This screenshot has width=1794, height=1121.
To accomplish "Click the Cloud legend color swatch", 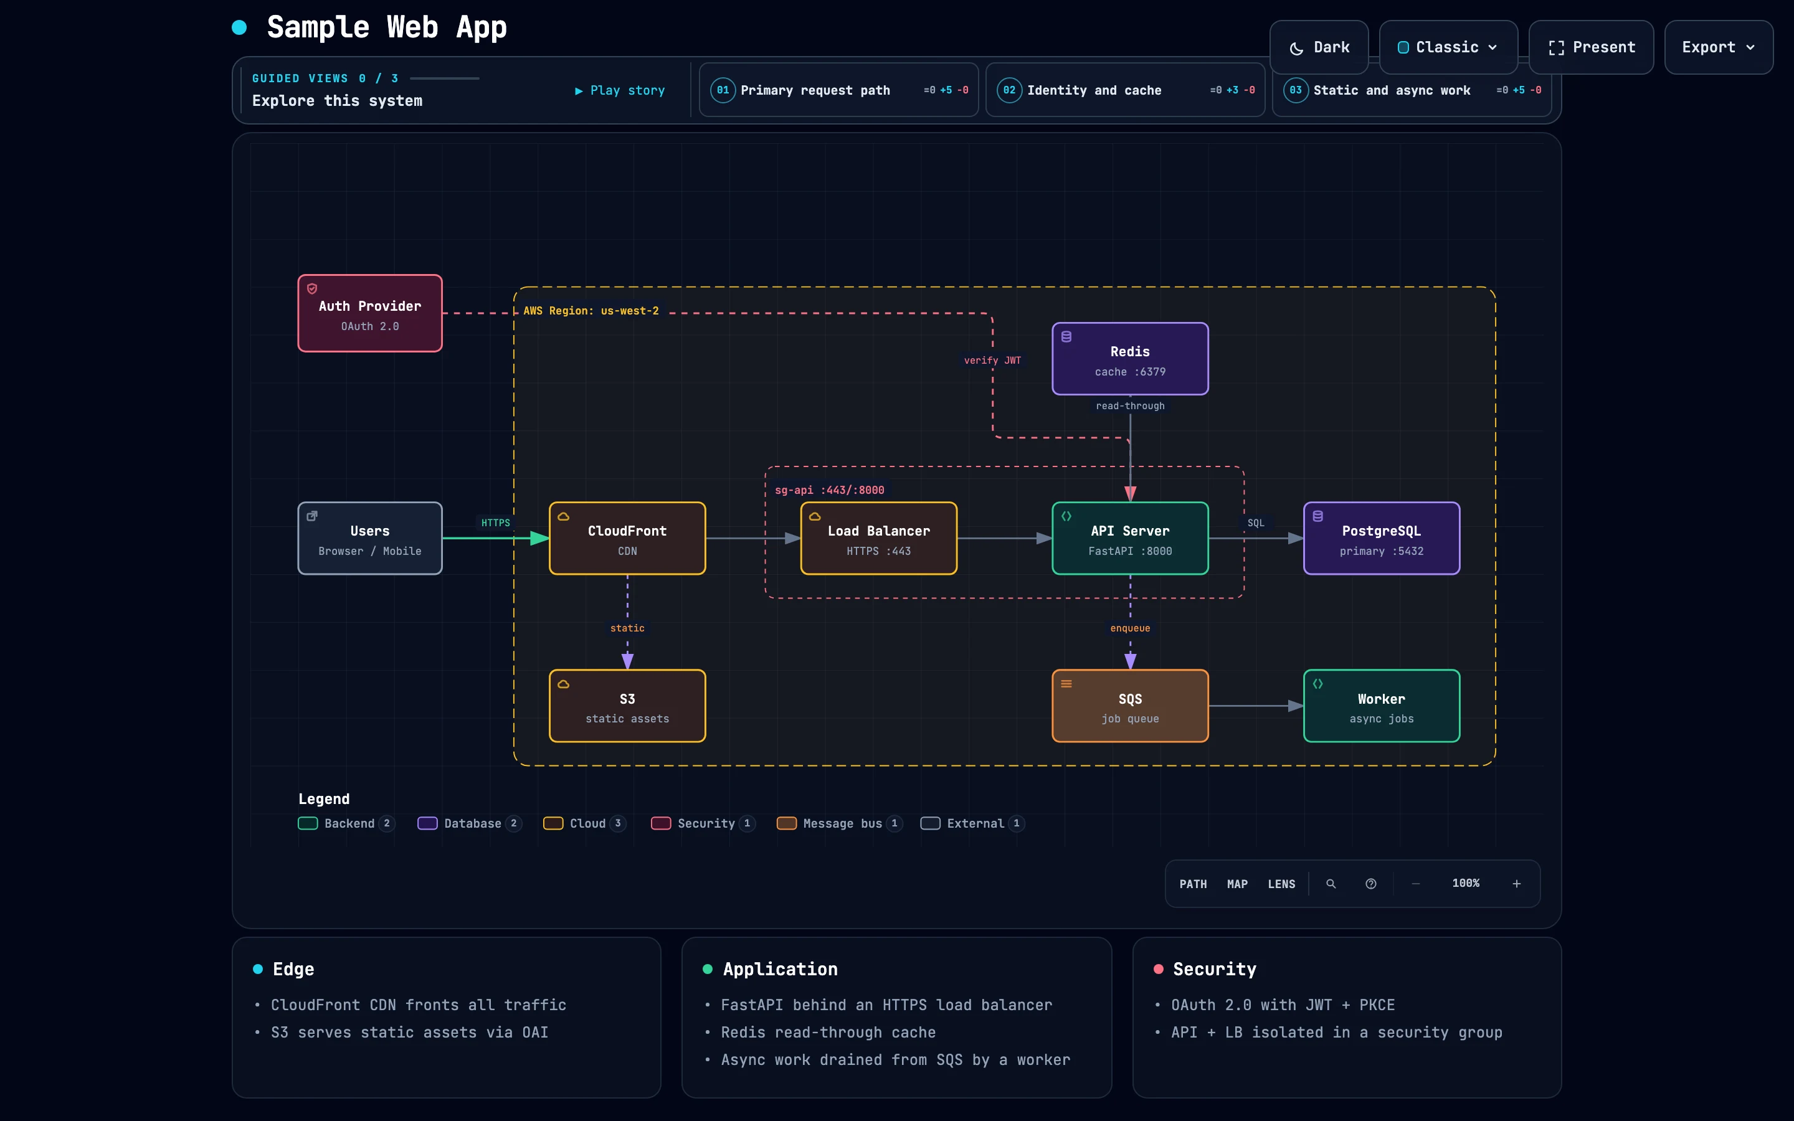I will coord(553,824).
